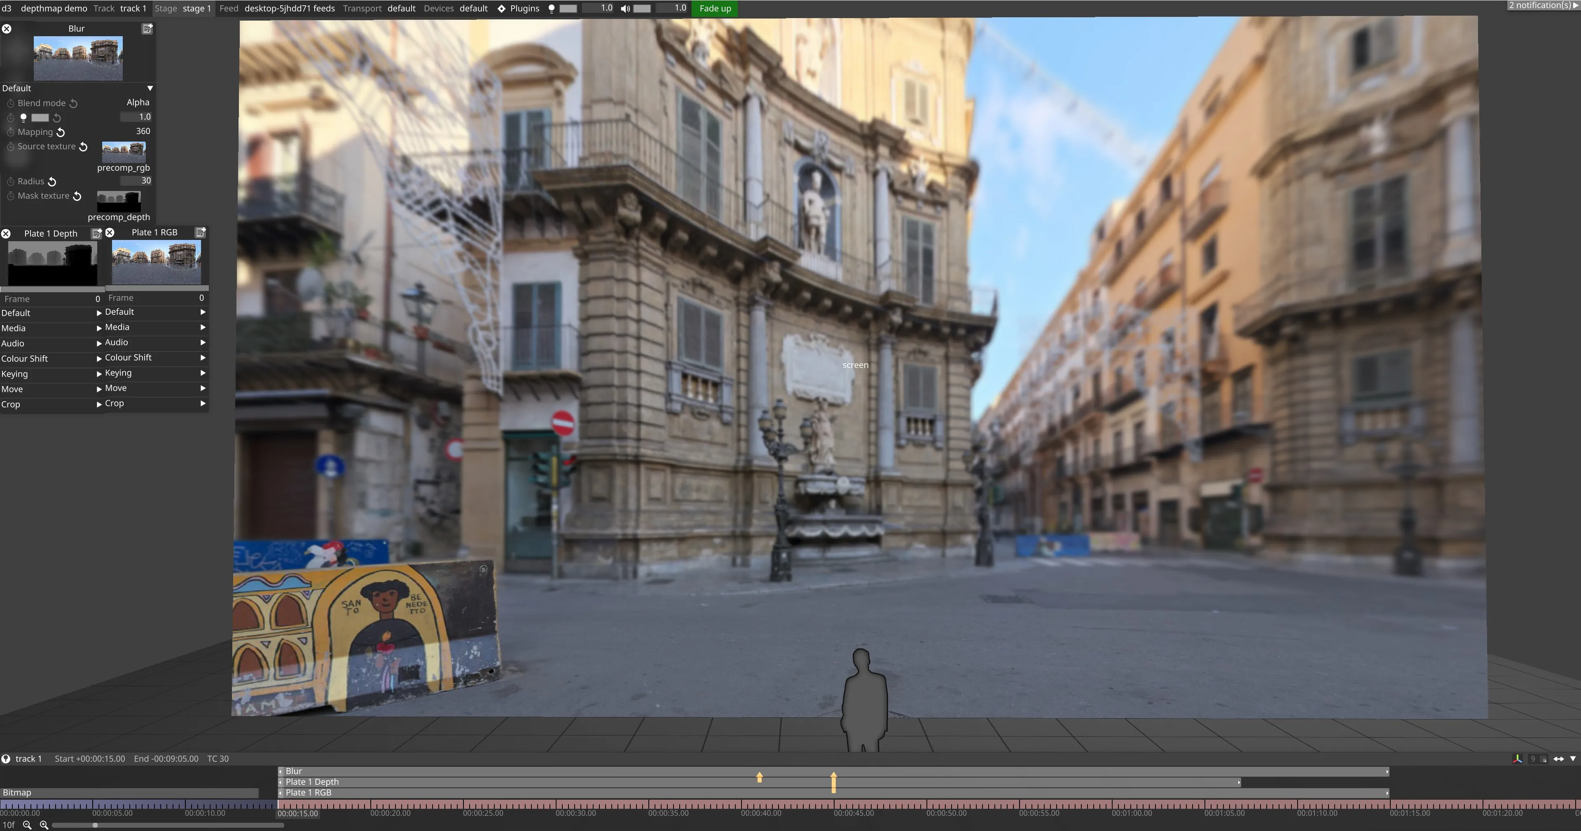Open the Transport menu in top bar
Viewport: 1581px width, 831px height.
362,9
